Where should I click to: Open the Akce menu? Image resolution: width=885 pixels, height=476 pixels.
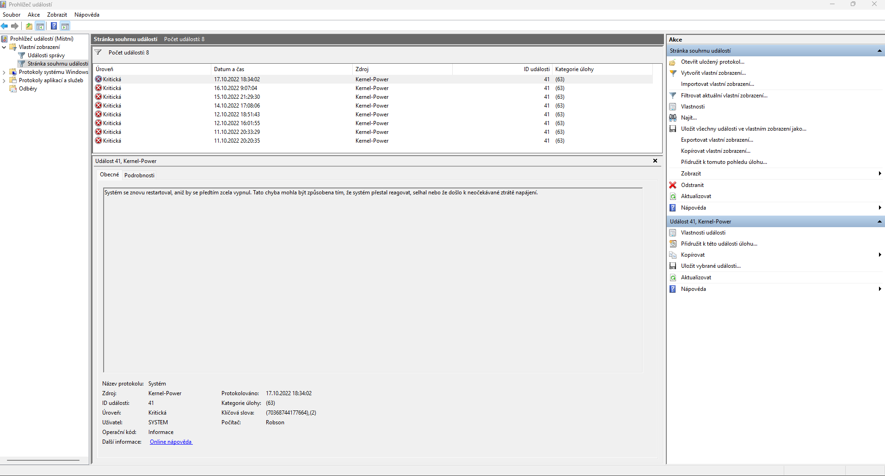click(x=34, y=15)
